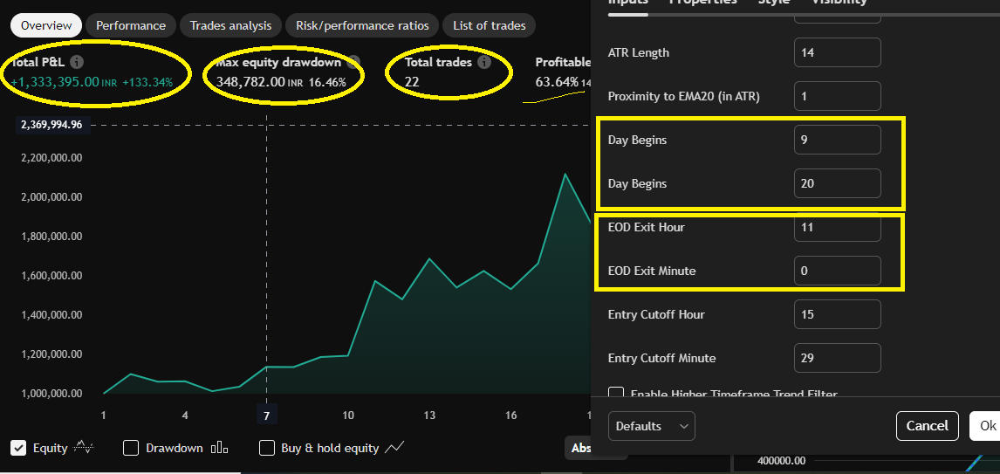This screenshot has width=1000, height=474.
Task: Click the EOD Exit Minute input field
Action: click(838, 271)
